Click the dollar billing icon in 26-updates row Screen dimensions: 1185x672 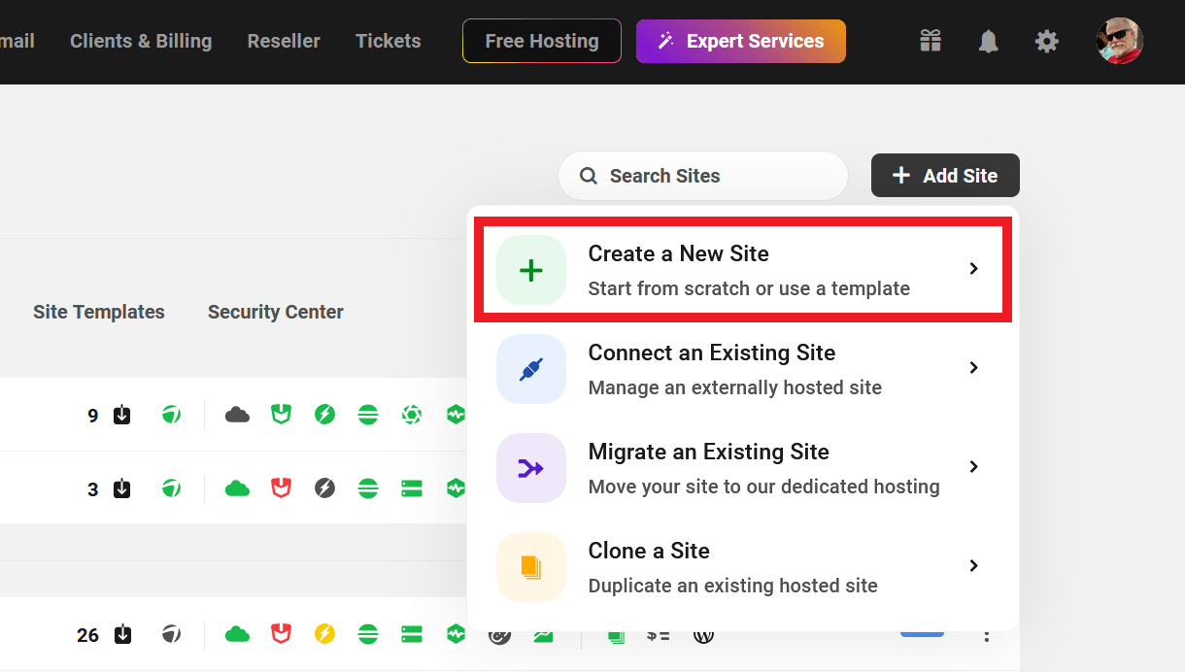659,636
